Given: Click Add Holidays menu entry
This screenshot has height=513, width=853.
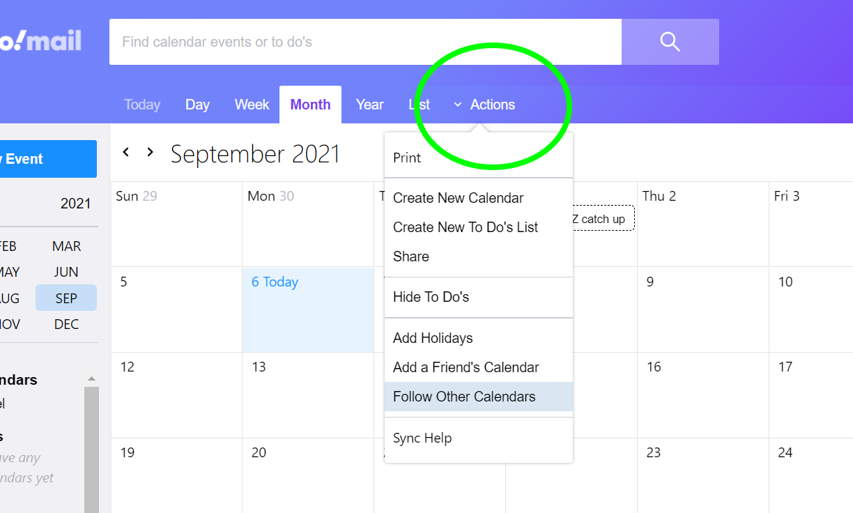Looking at the screenshot, I should pos(433,338).
